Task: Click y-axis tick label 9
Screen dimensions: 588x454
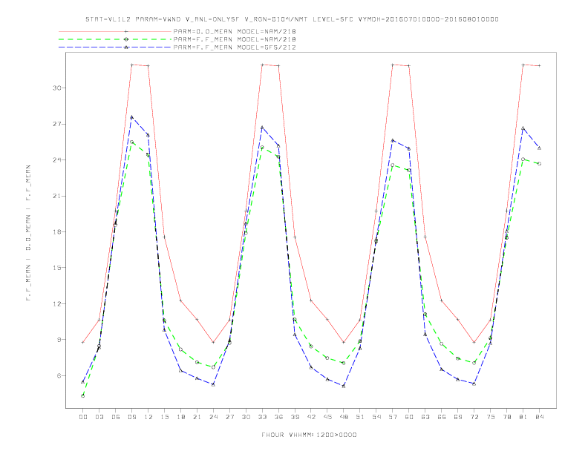Action: 59,340
